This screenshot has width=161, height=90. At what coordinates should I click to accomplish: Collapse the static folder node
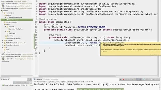click(4, 24)
